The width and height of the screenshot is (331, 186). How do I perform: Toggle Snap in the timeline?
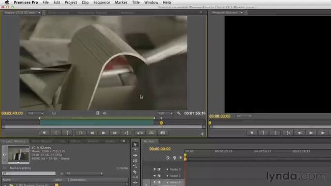pyautogui.click(x=168, y=158)
